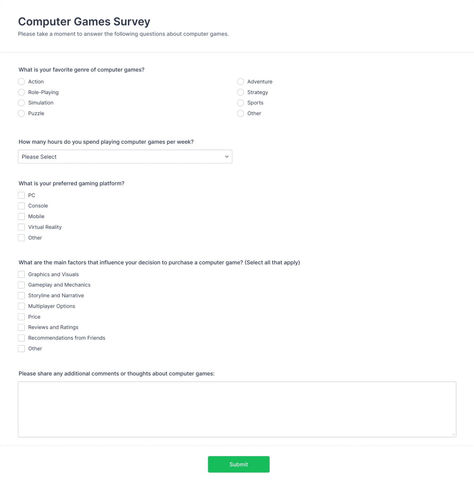Image resolution: width=474 pixels, height=486 pixels.
Task: Select Virtual Reality platform checkbox
Action: pyautogui.click(x=21, y=227)
